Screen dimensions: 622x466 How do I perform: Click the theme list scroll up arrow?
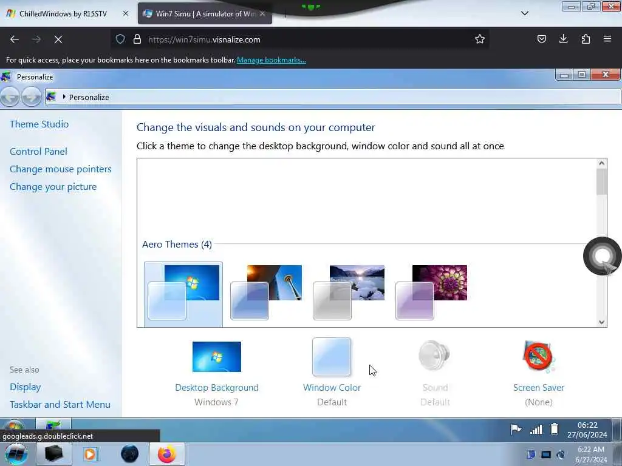pyautogui.click(x=601, y=163)
